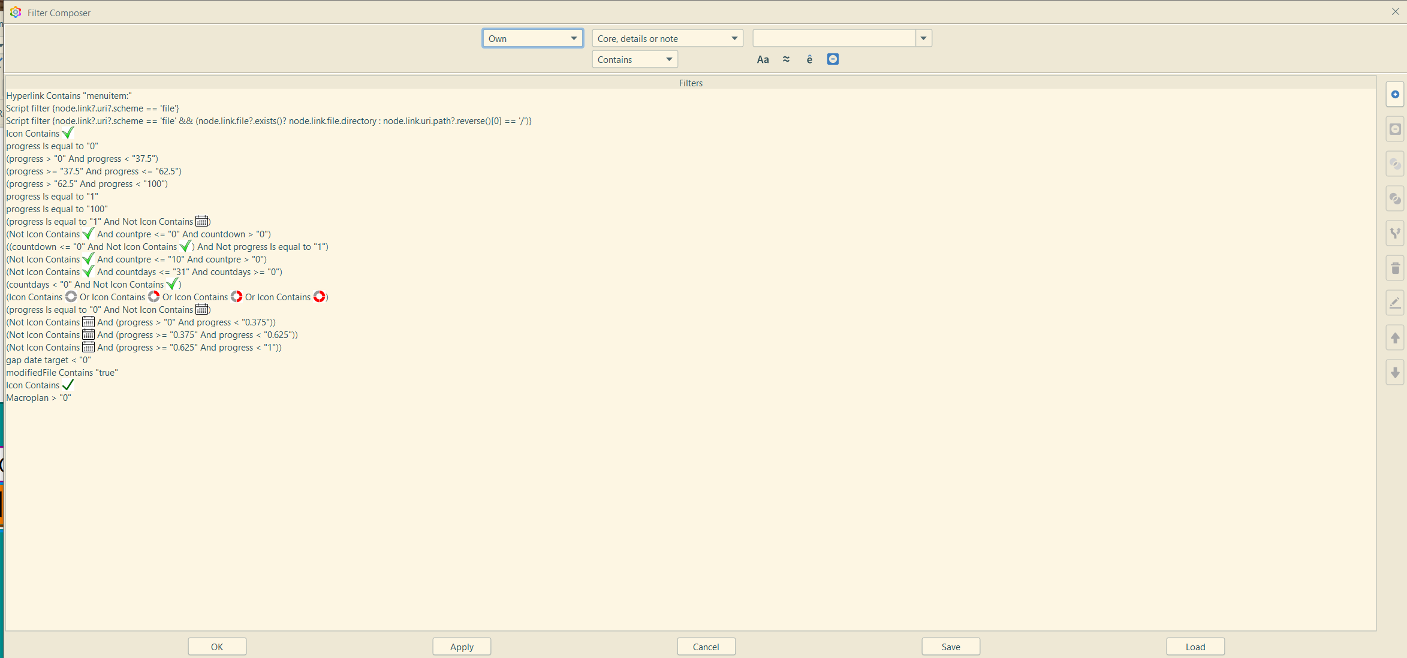
Task: Select the remove condition minus icon
Action: (1395, 128)
